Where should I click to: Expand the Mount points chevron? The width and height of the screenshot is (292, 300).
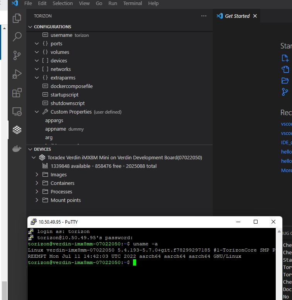37,200
